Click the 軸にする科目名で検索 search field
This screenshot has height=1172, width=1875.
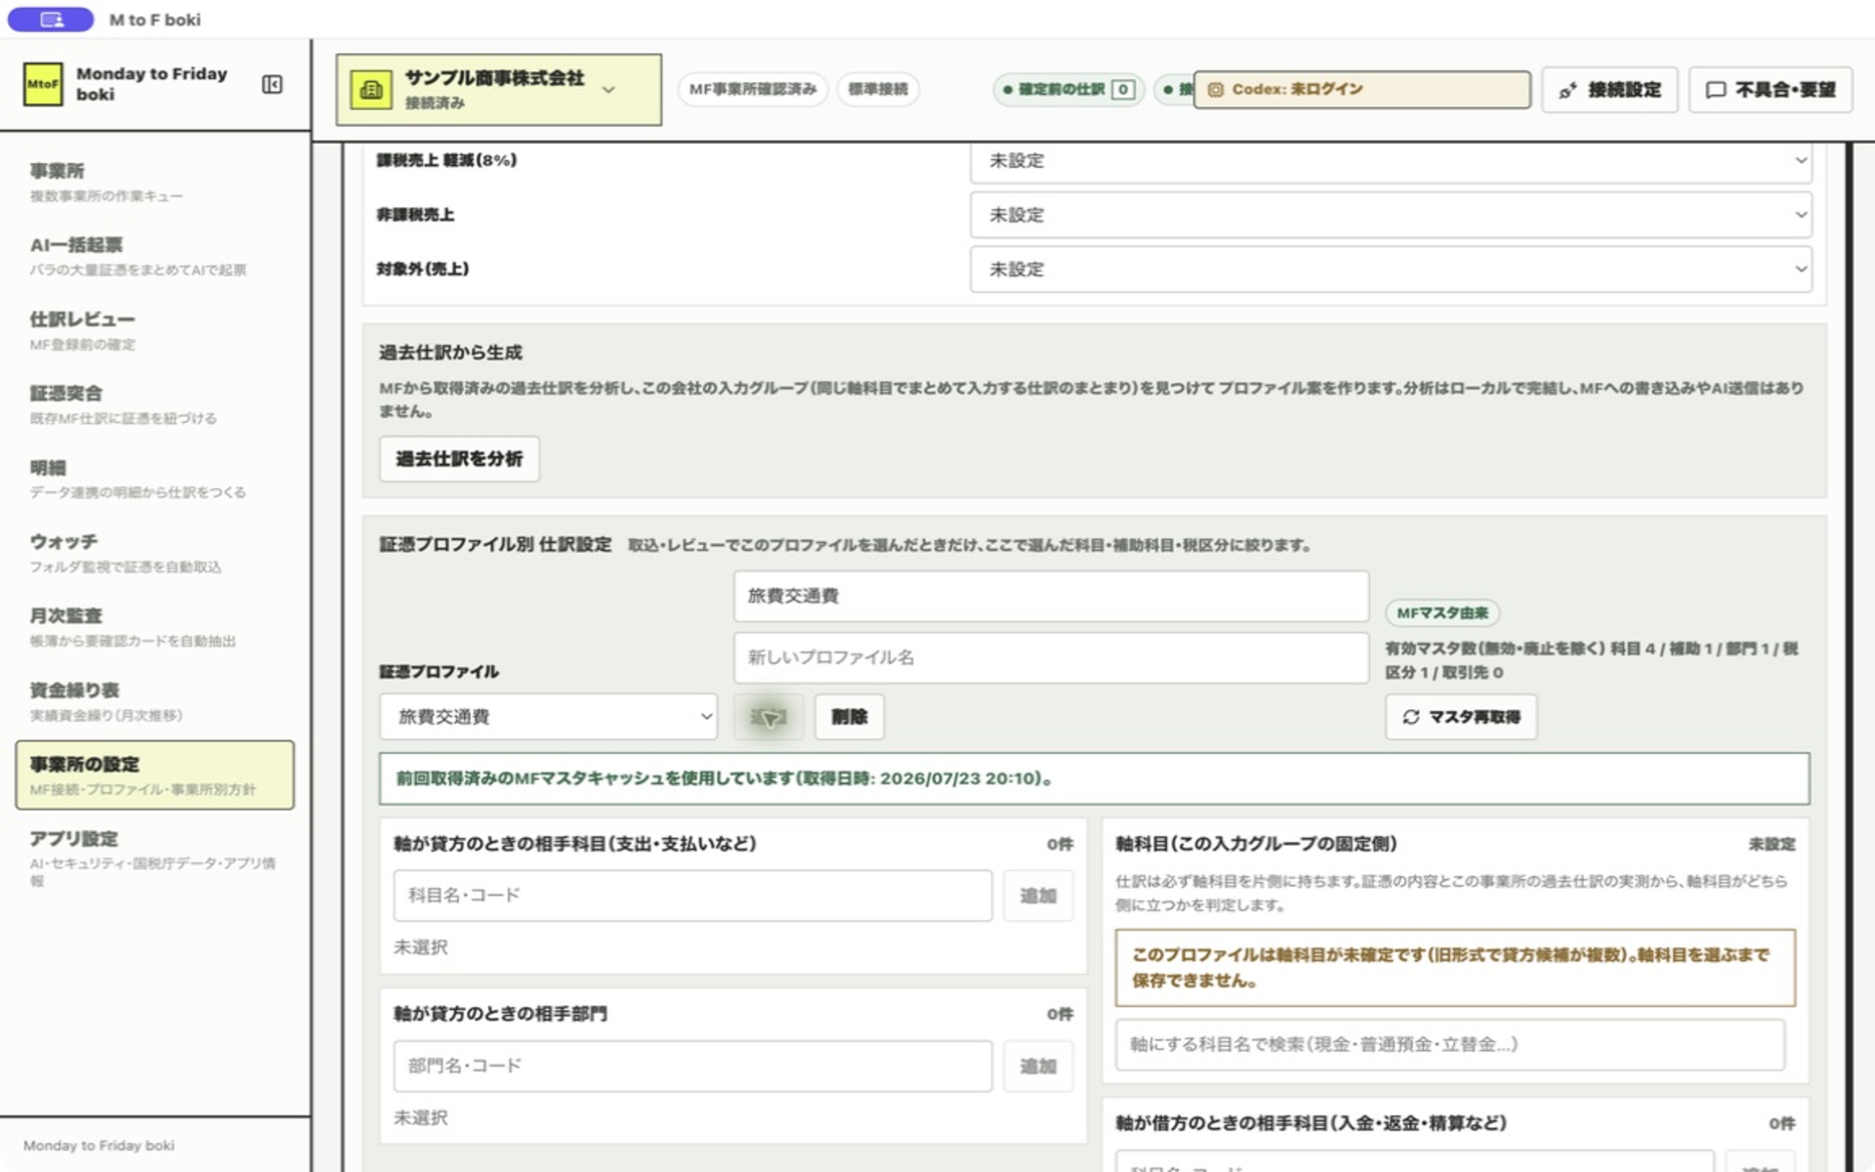coord(1450,1044)
